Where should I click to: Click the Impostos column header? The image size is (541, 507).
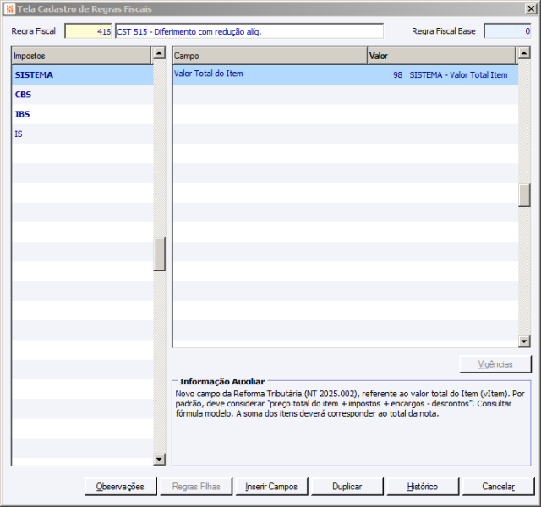81,56
